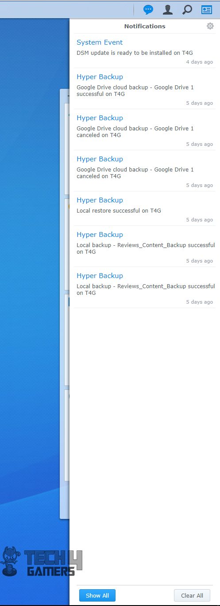Click DSM update ready to install message
Screen dimensions: 220x606
point(135,53)
